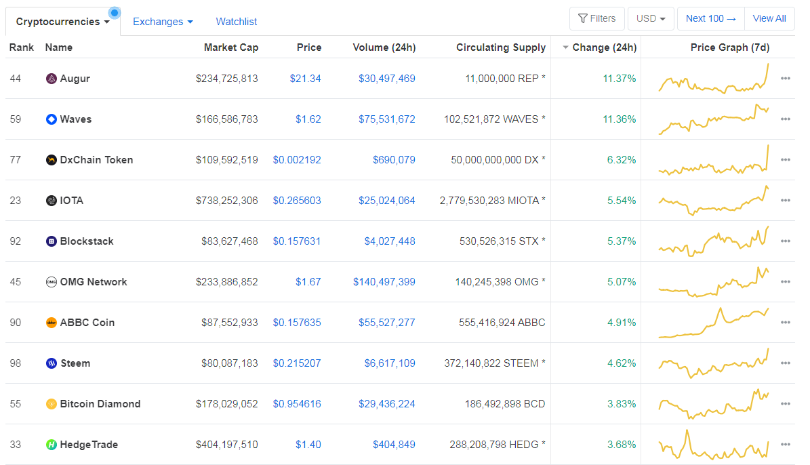Click Bitcoin Diamond market cap $178,029,052
810x465 pixels.
click(x=227, y=404)
